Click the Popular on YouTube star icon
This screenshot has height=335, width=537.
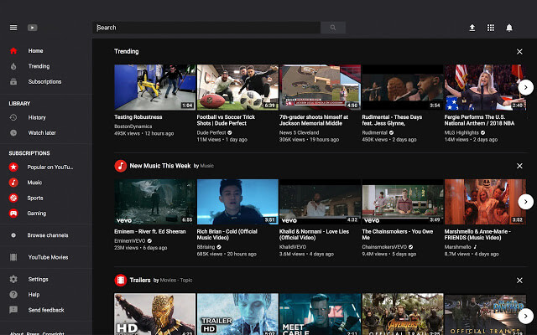(x=13, y=167)
